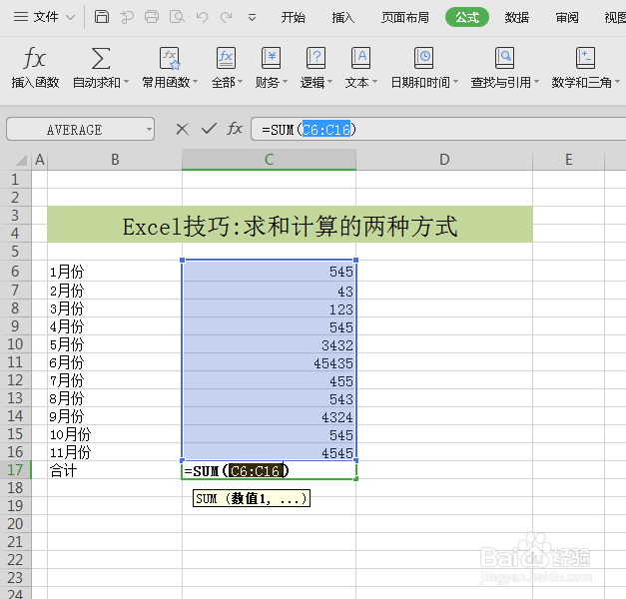
Task: Switch to the 审阅 tab
Action: [x=567, y=18]
